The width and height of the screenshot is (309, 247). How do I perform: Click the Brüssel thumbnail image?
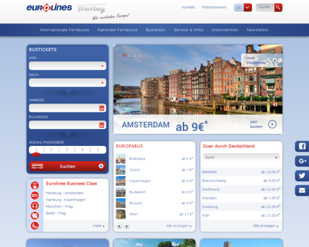[121, 203]
